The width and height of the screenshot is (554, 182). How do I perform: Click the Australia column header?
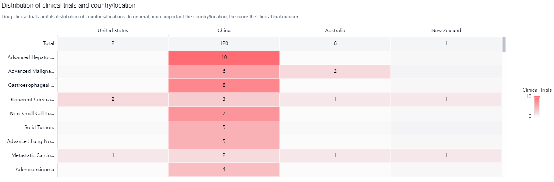click(335, 31)
